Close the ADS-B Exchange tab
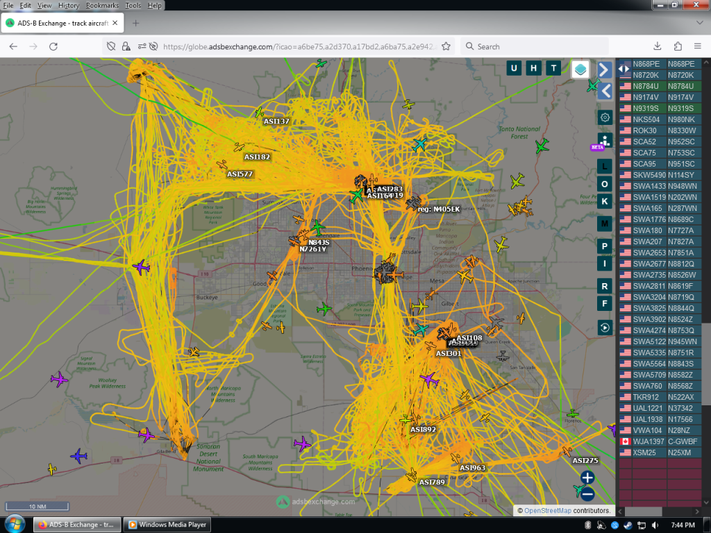 115,23
